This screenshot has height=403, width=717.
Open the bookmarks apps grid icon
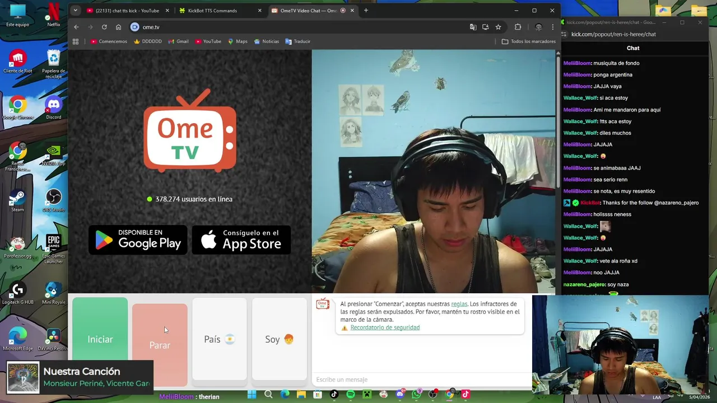point(76,41)
